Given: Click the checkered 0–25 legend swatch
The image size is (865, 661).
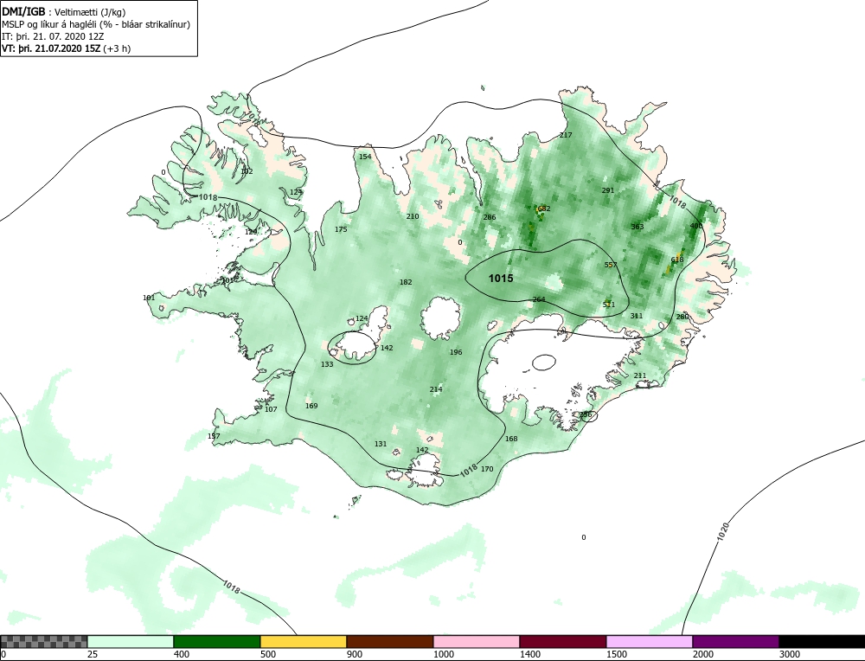Looking at the screenshot, I should pos(43,642).
